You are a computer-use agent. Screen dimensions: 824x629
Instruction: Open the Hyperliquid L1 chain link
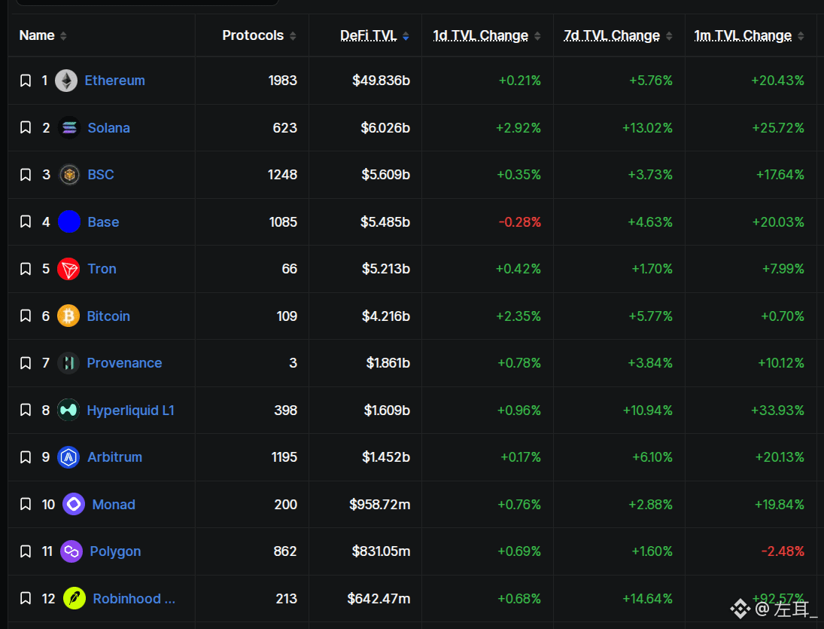coord(130,411)
